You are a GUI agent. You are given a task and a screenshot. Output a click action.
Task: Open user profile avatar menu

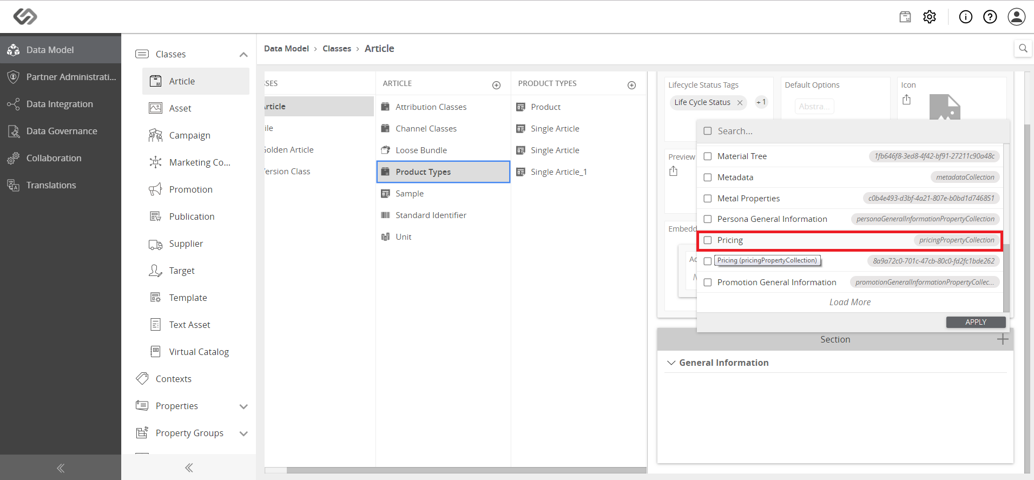pos(1017,17)
